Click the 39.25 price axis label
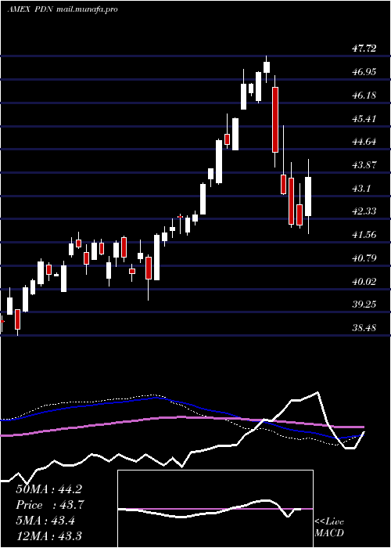Viewport: 391px width, 548px height. coord(364,305)
